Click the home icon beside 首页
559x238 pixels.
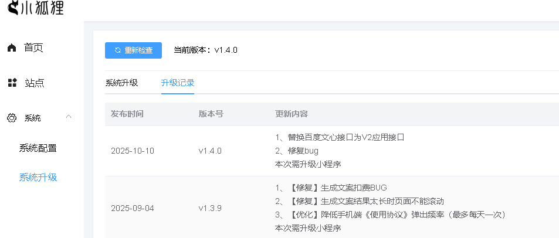(x=12, y=48)
